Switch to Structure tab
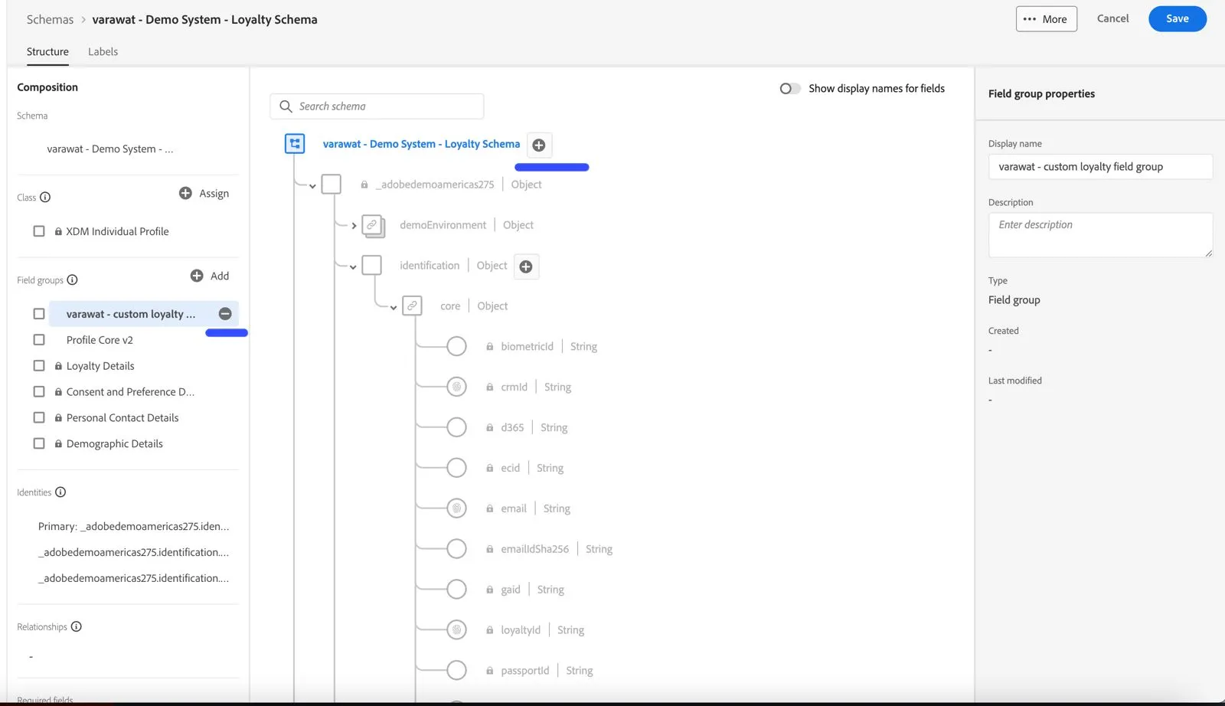The width and height of the screenshot is (1225, 706). 47,52
